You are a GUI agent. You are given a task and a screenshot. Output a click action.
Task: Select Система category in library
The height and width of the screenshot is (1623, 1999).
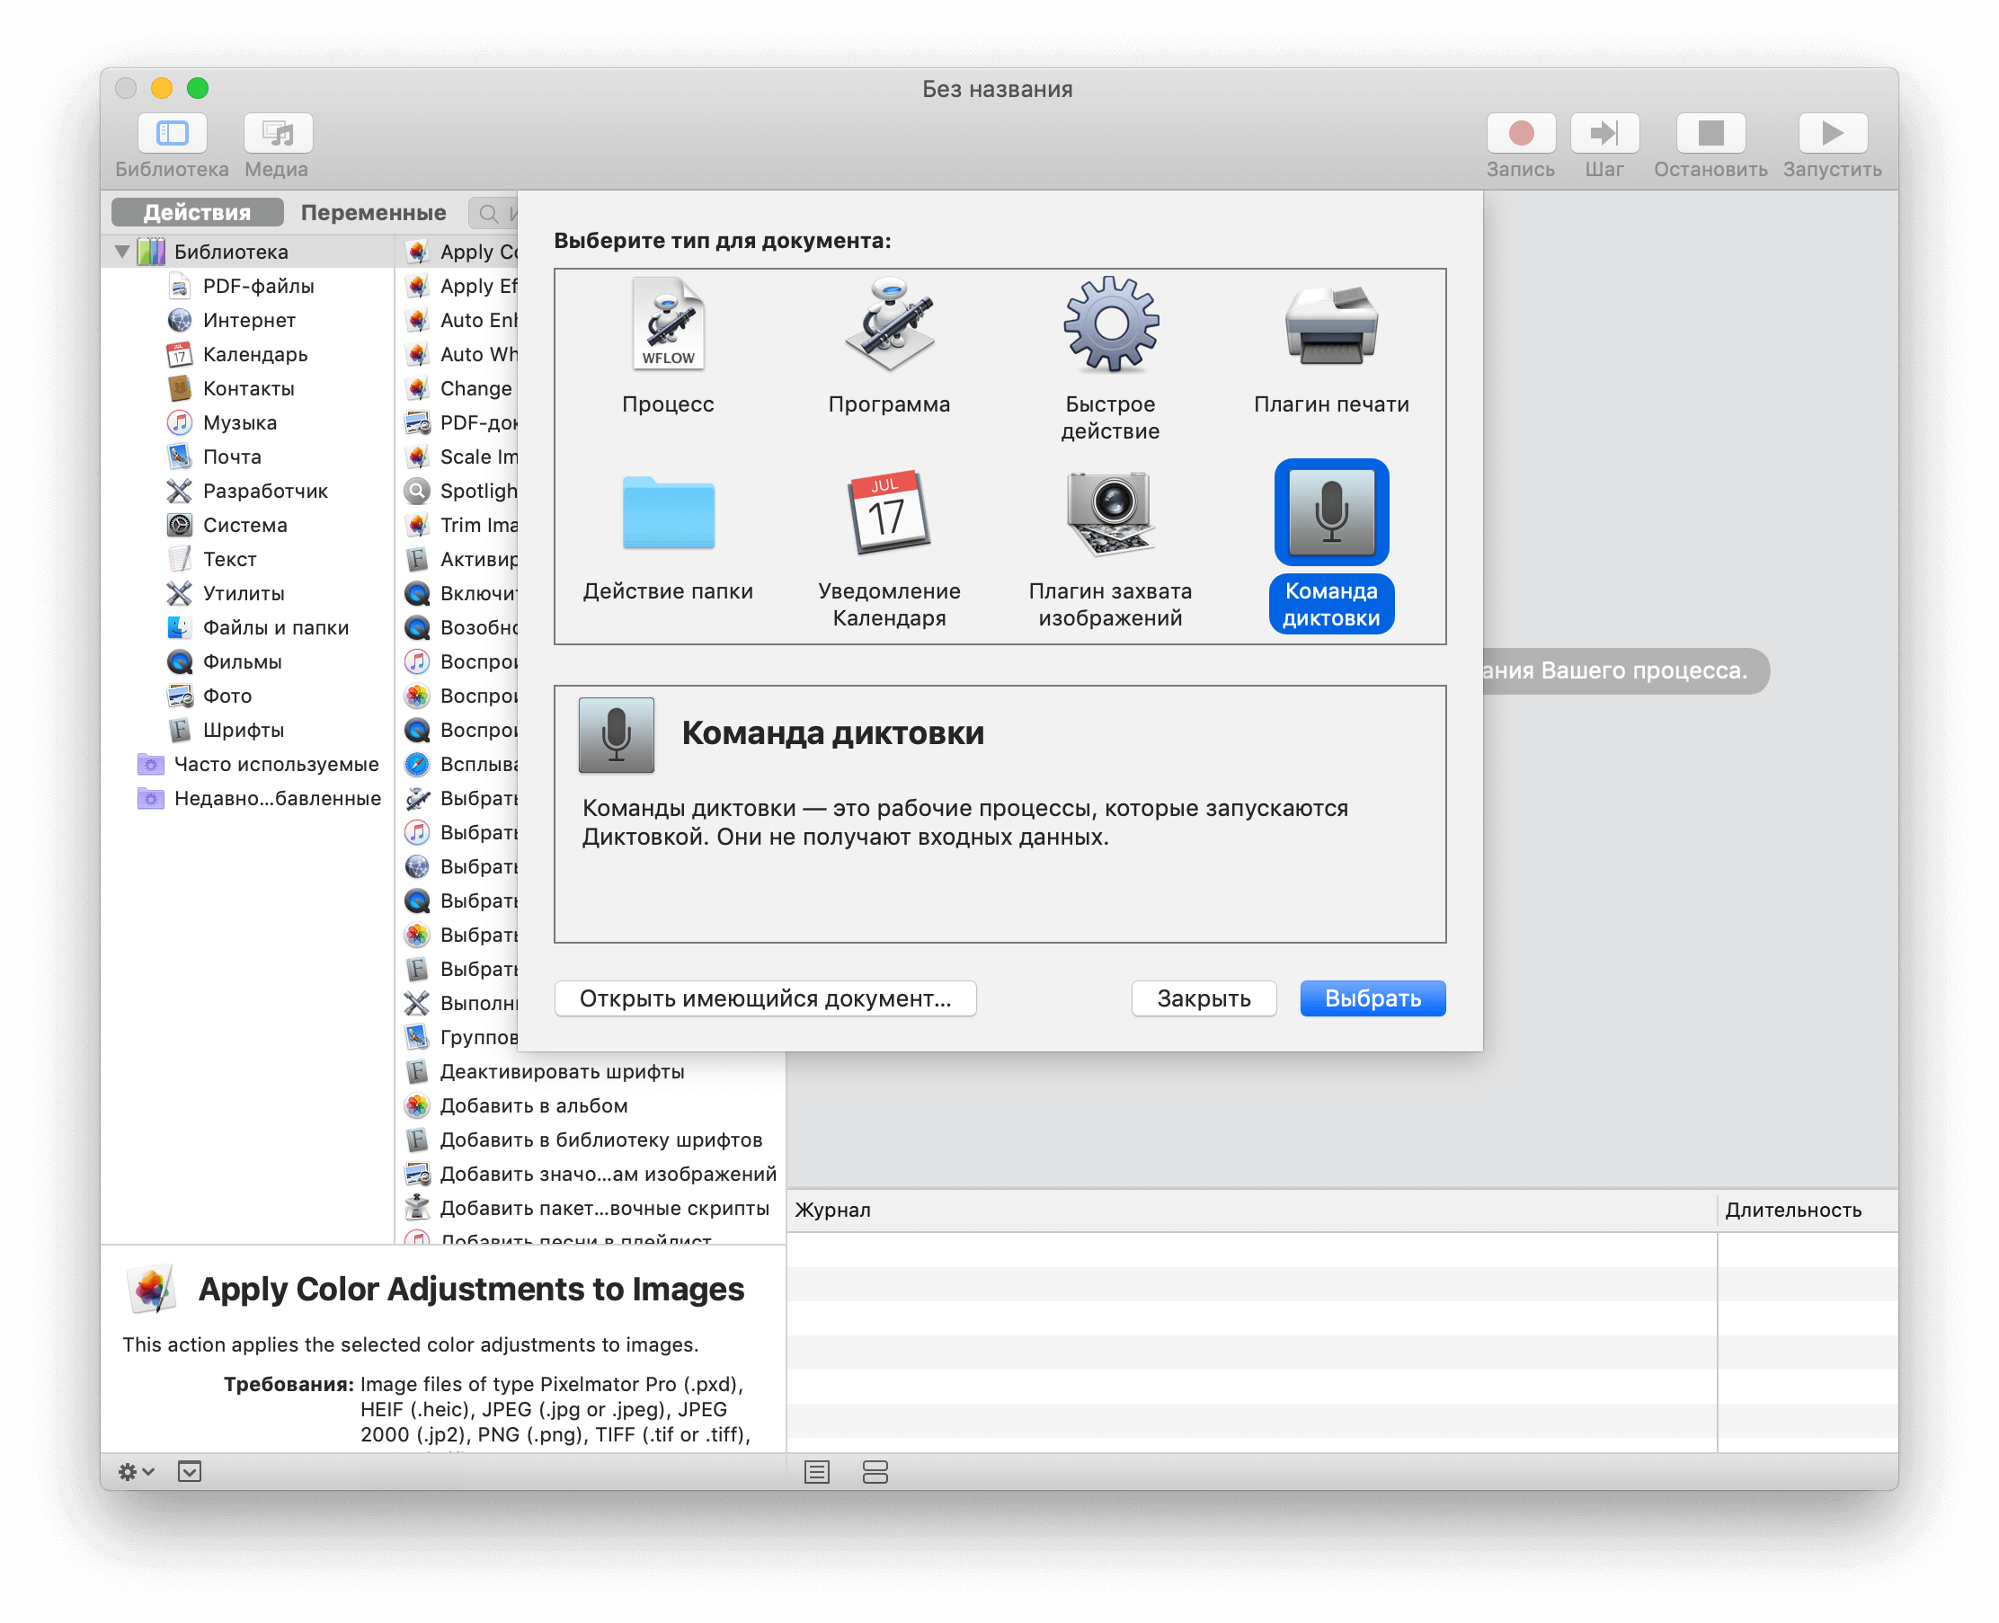pos(247,525)
